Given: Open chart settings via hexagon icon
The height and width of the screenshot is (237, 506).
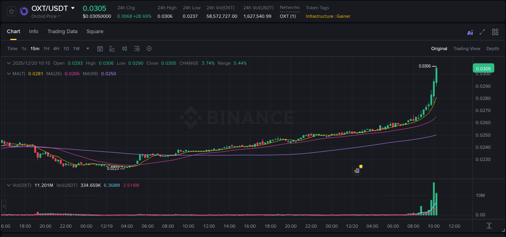Looking at the screenshot, I should (149, 49).
